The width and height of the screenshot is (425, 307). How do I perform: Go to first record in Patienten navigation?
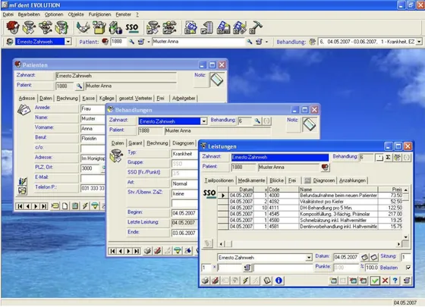(x=20, y=206)
